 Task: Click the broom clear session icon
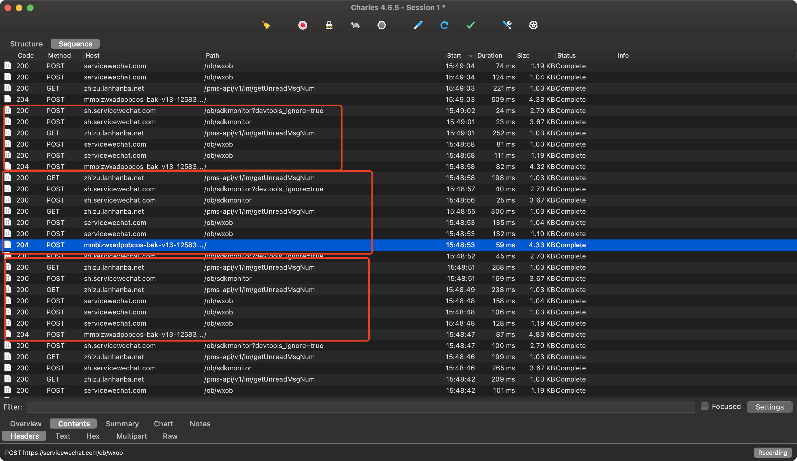point(266,25)
